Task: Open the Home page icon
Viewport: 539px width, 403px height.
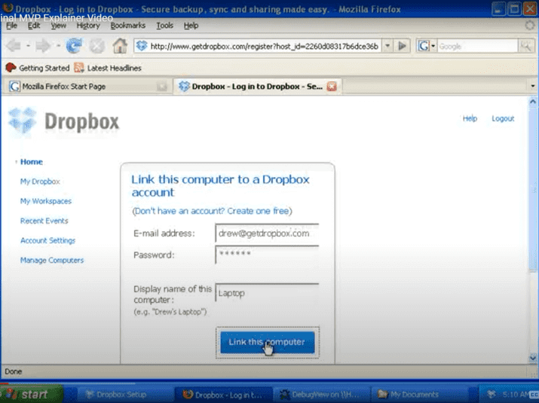Action: 120,46
